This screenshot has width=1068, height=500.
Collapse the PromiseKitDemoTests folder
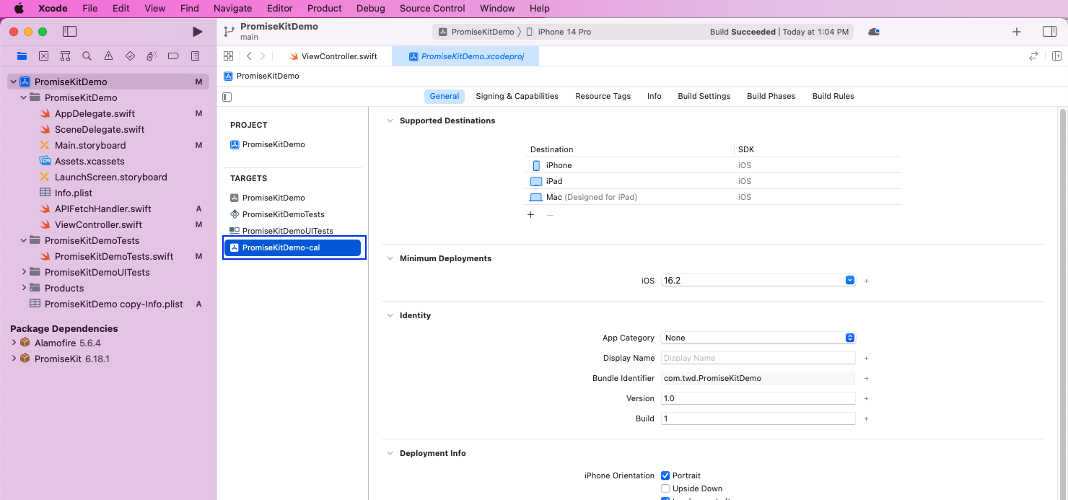(24, 240)
